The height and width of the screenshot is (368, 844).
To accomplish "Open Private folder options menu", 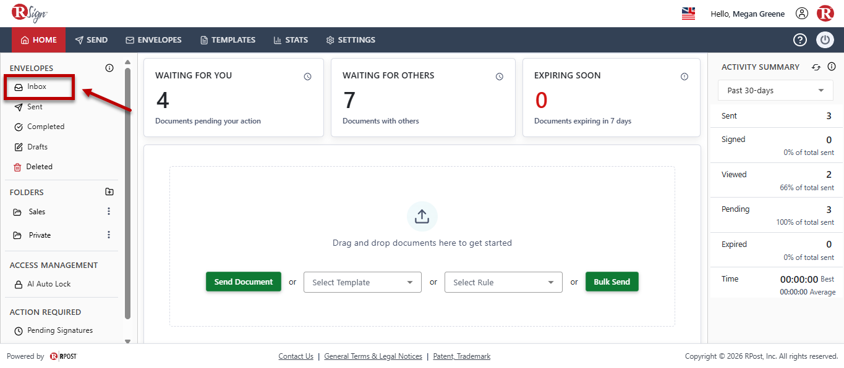I will tap(109, 235).
